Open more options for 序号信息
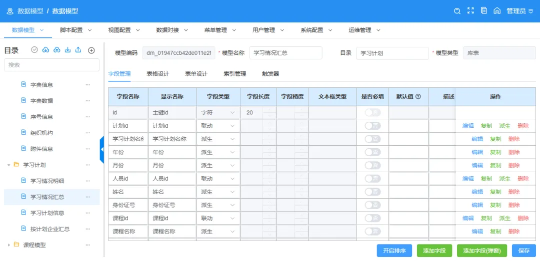Image resolution: width=540 pixels, height=261 pixels. [x=88, y=117]
